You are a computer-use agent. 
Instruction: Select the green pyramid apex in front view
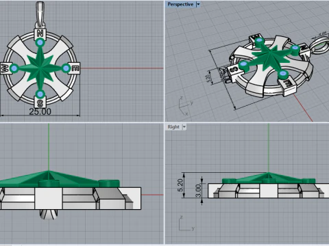pos(49,172)
